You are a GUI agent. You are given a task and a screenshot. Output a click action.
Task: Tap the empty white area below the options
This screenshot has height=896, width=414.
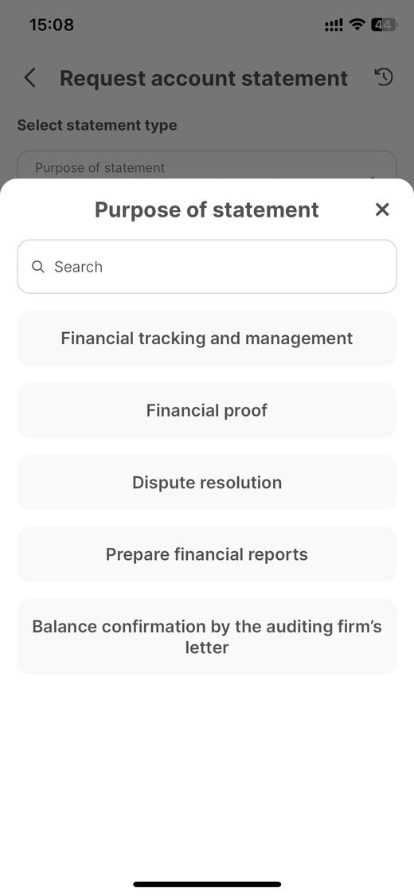tap(207, 772)
